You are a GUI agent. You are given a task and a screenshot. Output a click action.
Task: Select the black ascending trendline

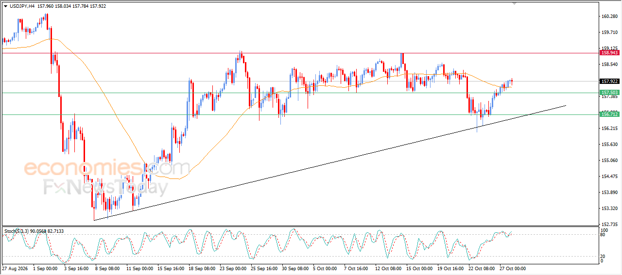click(x=330, y=162)
